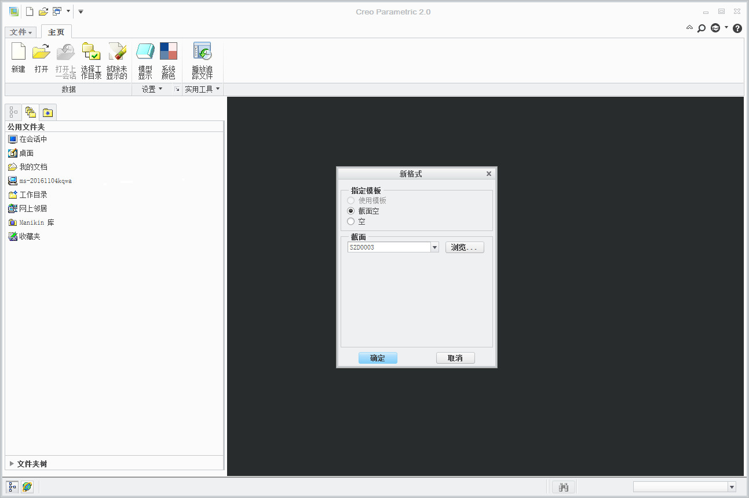This screenshot has height=498, width=749.
Task: Click the Help question mark icon
Action: [x=737, y=28]
